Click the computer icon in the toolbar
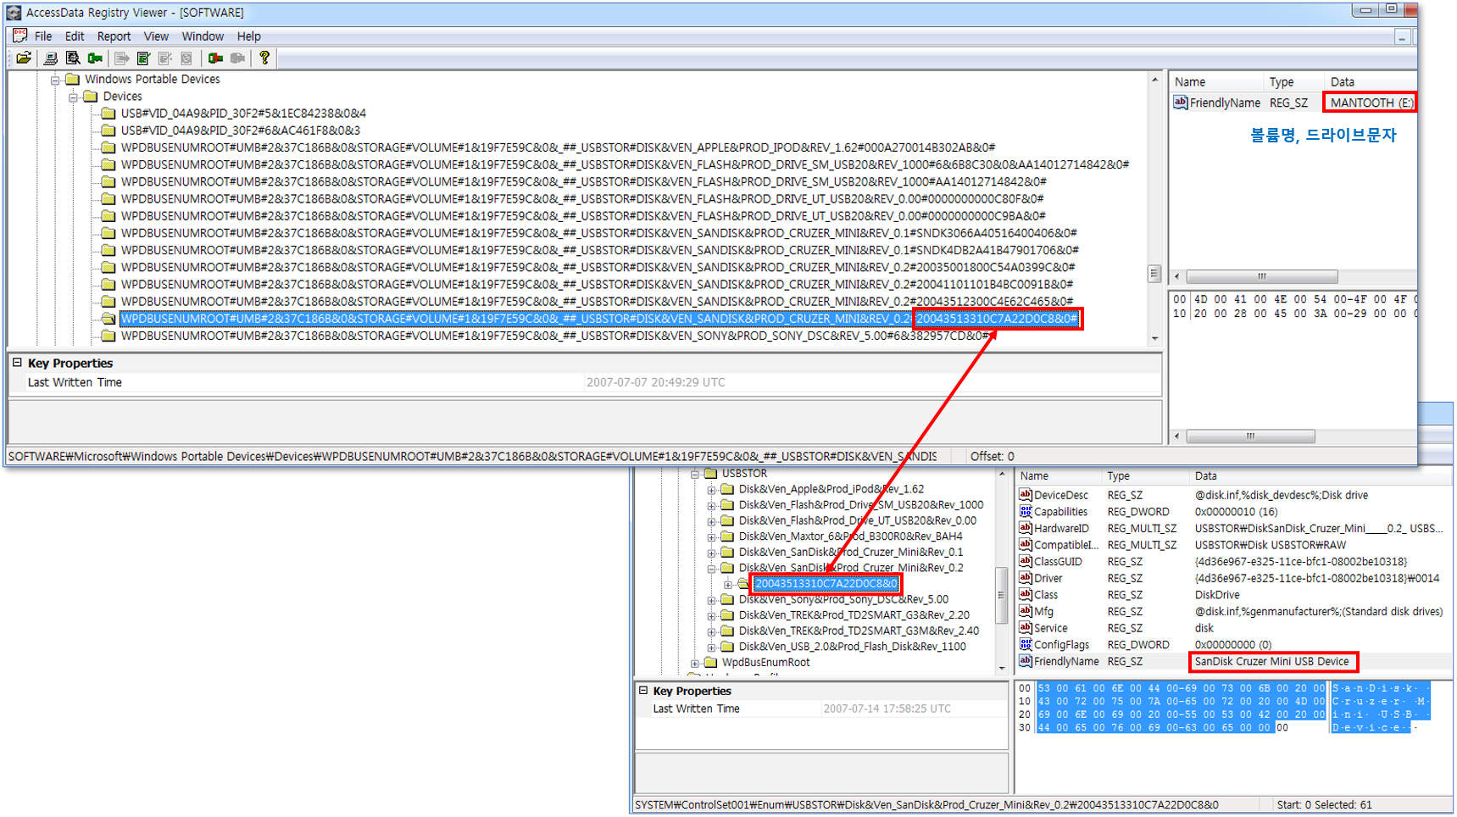Screen dimensions: 1457x817 [x=51, y=58]
